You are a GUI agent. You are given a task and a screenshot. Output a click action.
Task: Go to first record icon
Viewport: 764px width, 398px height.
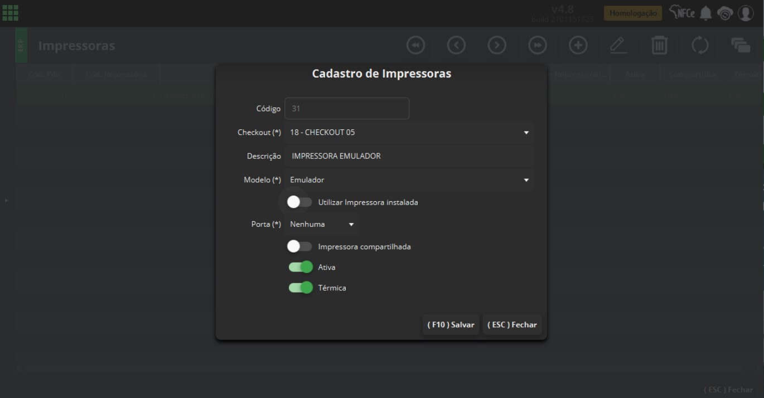415,46
